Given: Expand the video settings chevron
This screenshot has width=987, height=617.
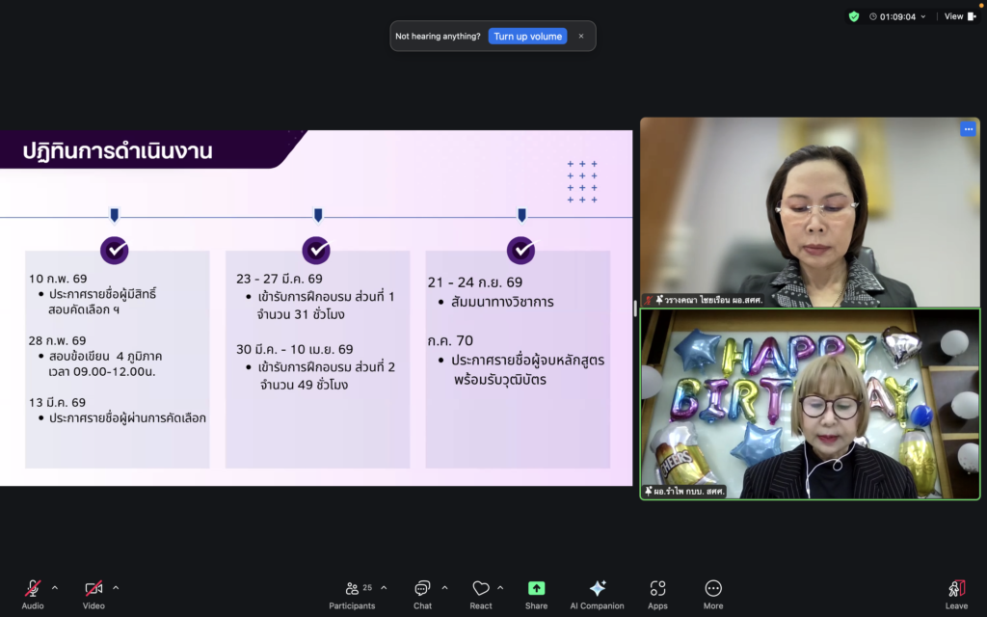Looking at the screenshot, I should [116, 587].
